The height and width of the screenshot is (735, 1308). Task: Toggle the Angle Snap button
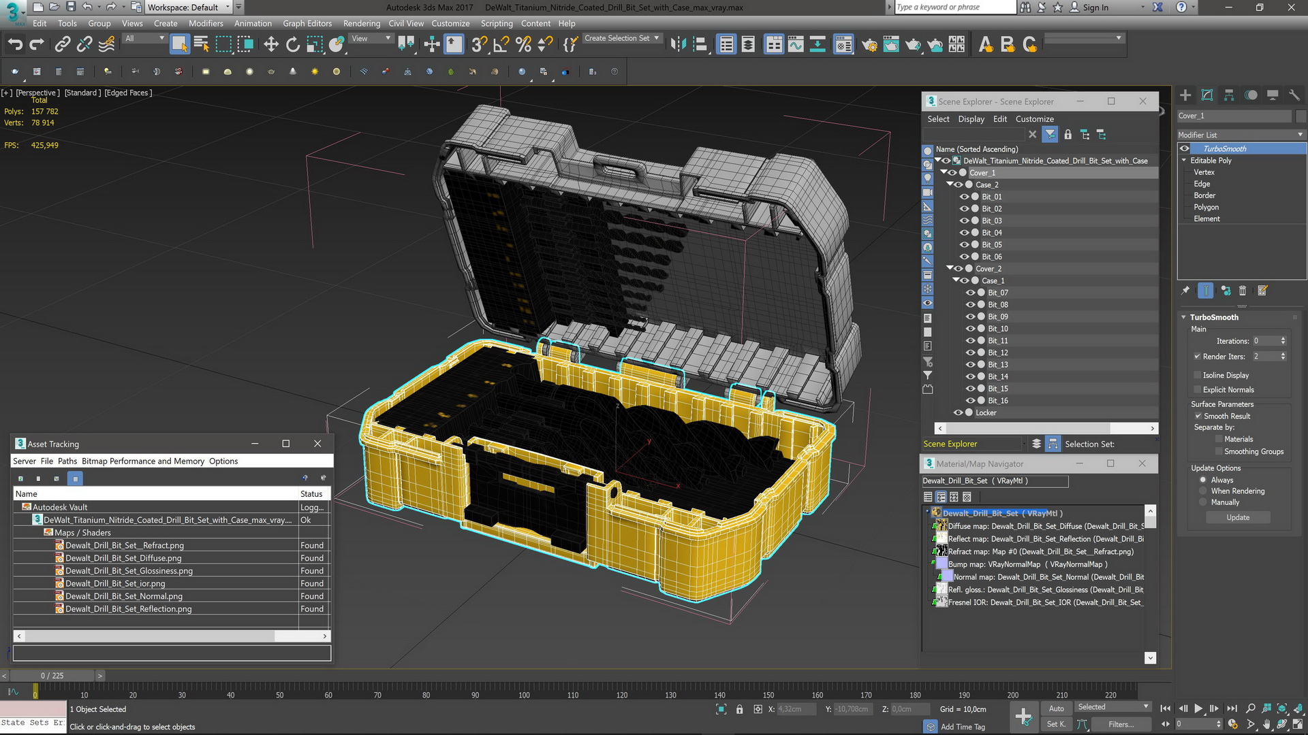501,45
